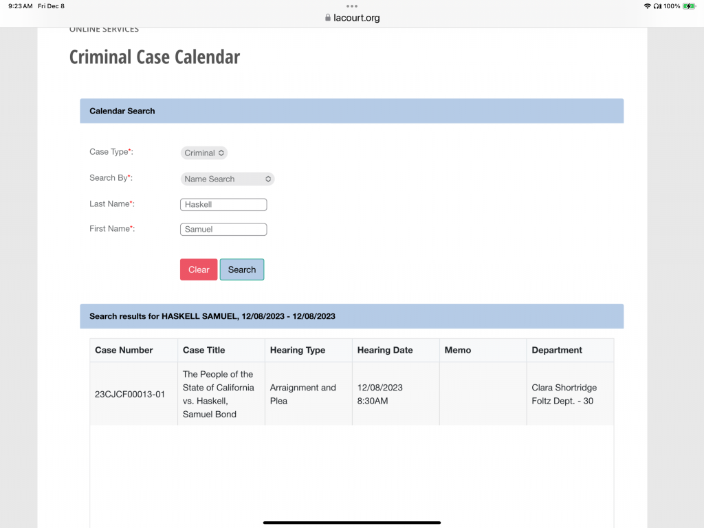This screenshot has width=704, height=528.
Task: Tap the headphones icon in status bar
Action: coord(657,6)
